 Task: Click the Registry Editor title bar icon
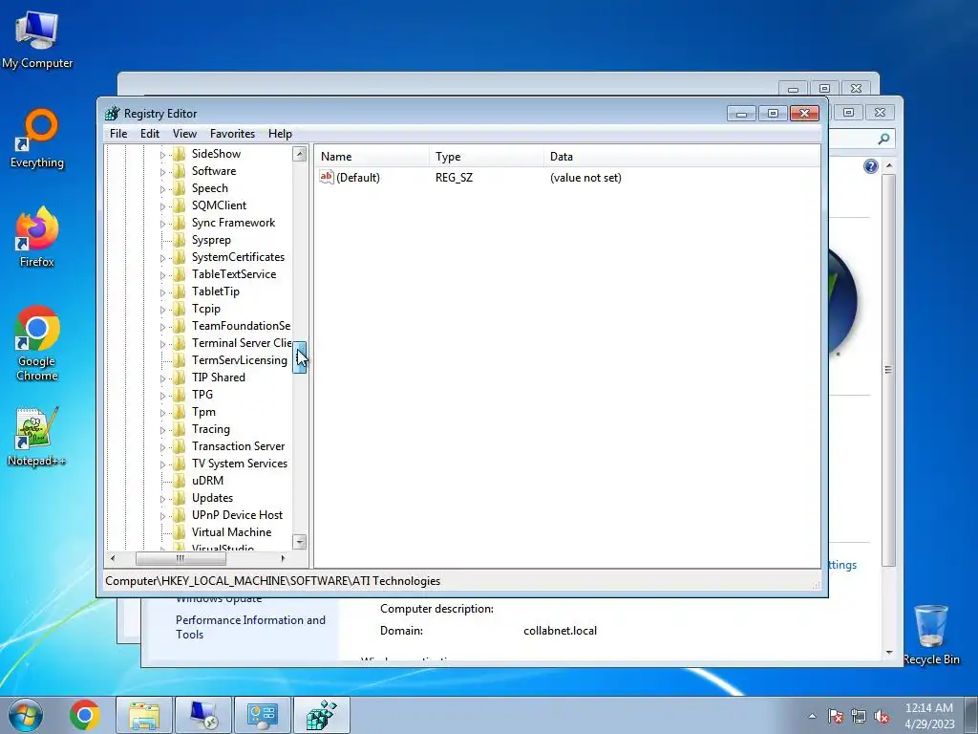tap(113, 114)
